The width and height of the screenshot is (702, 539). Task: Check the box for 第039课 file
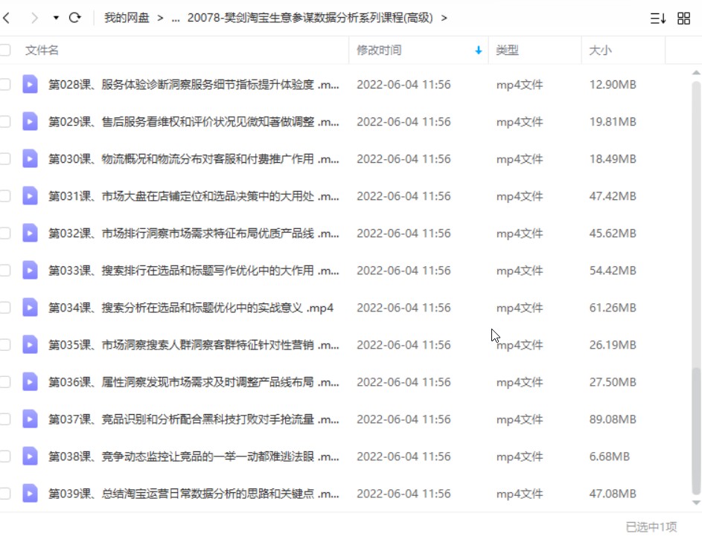tap(5, 494)
